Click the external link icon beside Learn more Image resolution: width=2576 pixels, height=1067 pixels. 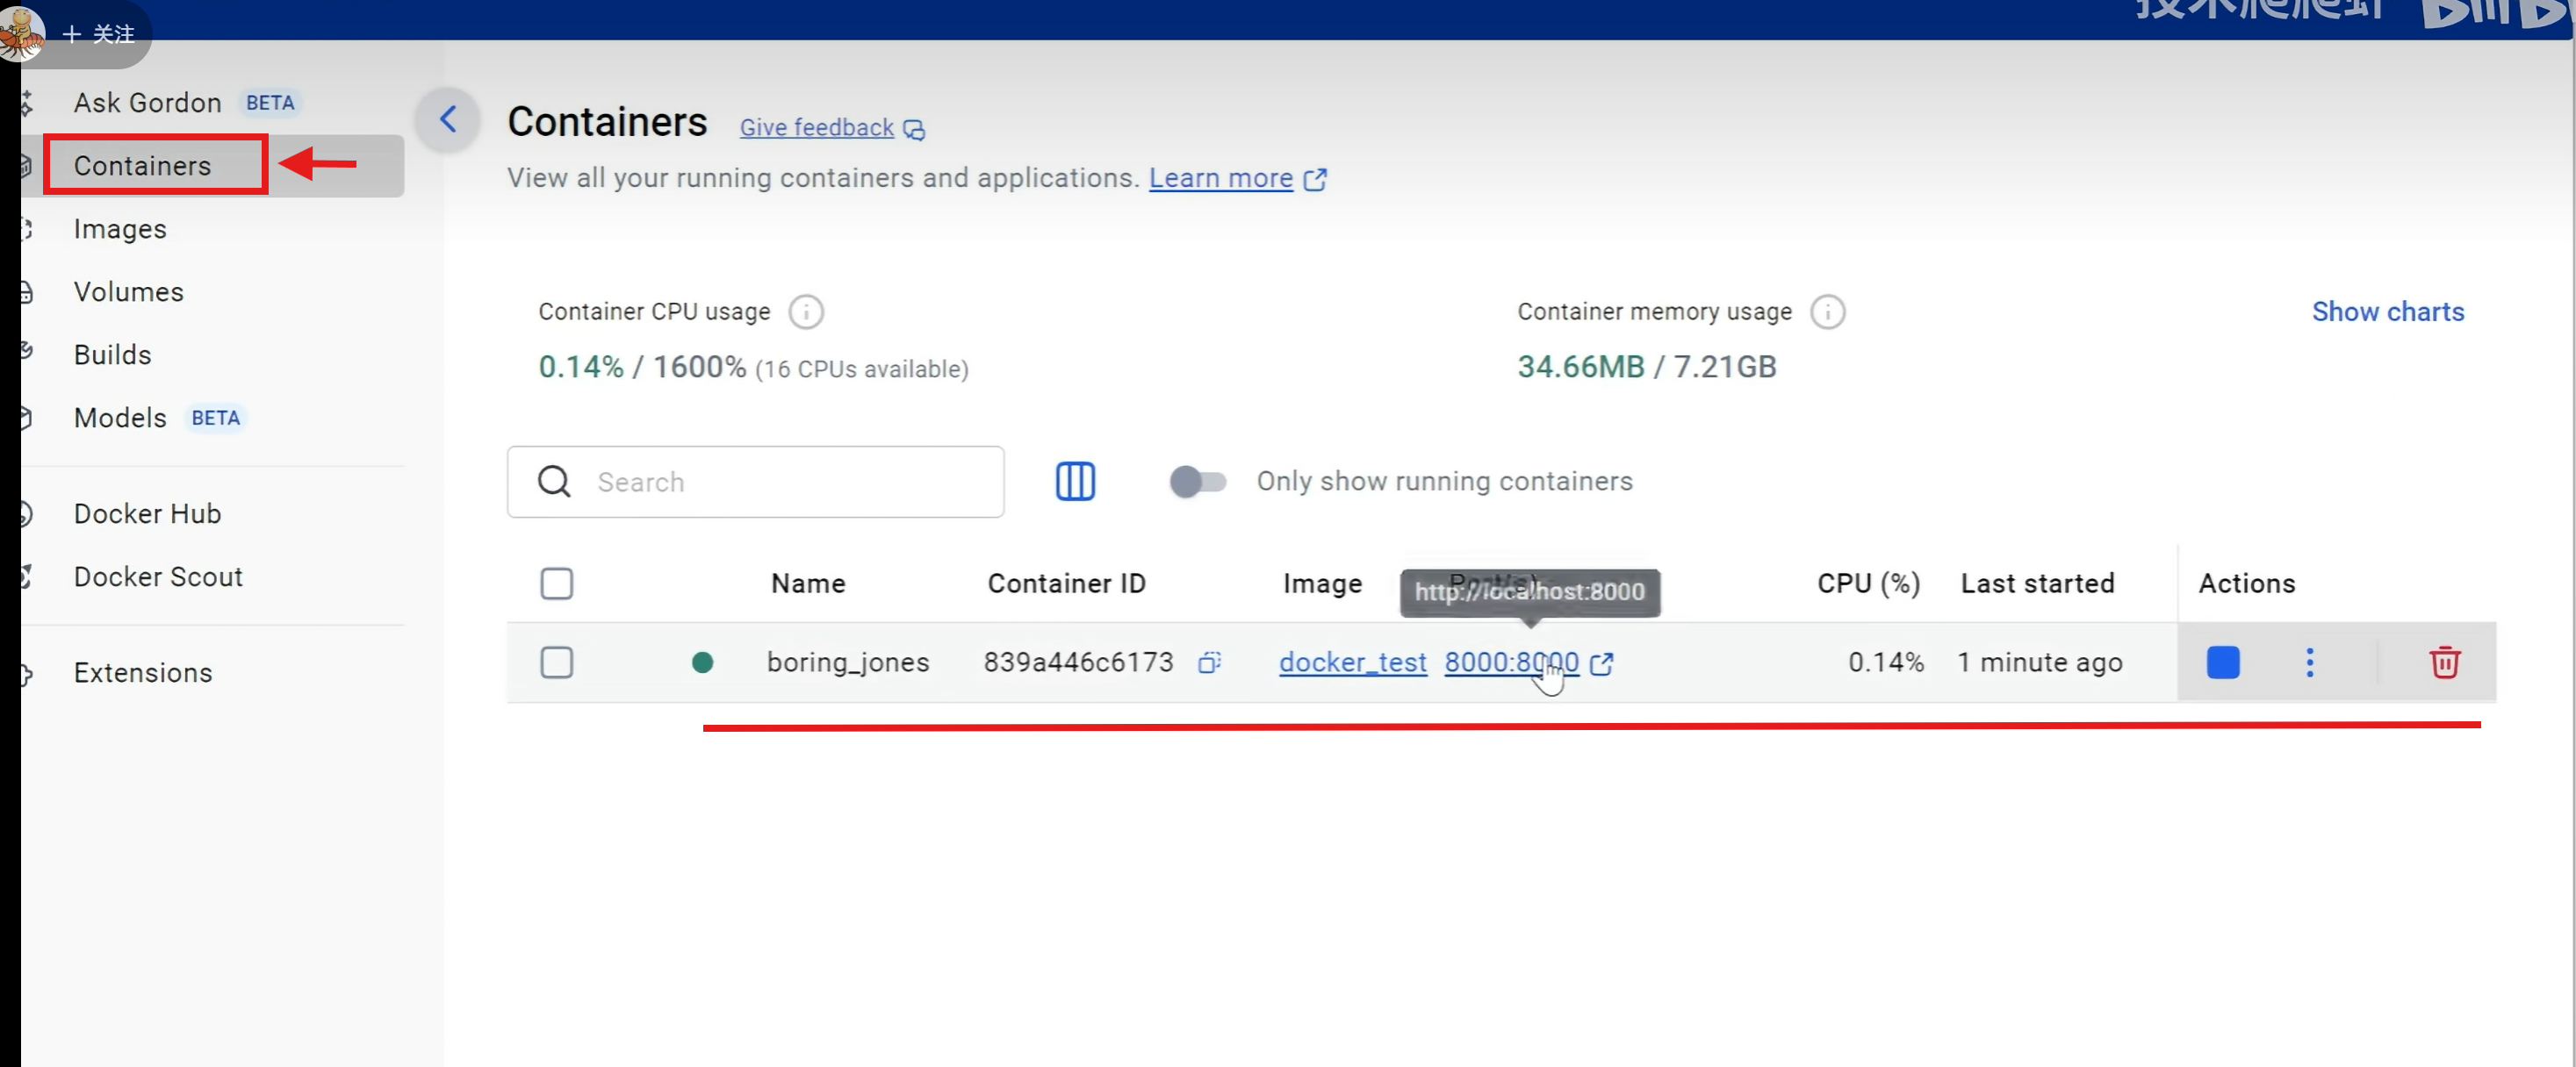tap(1315, 179)
